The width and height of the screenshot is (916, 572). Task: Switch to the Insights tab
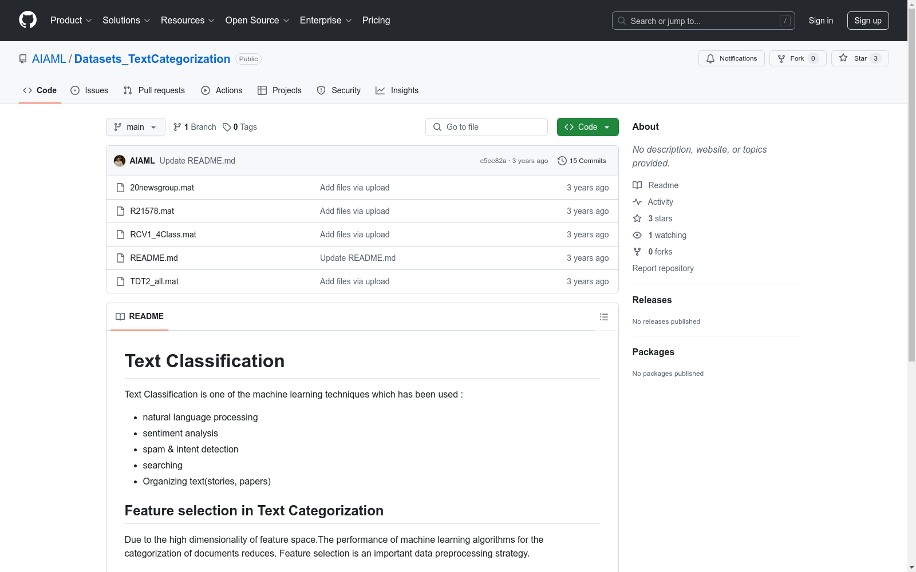(x=397, y=90)
